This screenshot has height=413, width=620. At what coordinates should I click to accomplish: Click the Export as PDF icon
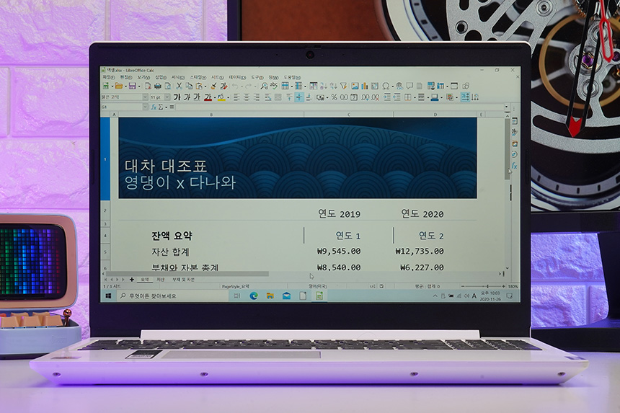pos(148,86)
